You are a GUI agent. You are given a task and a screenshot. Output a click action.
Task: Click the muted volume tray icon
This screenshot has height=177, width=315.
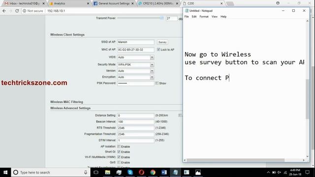[x=279, y=173]
